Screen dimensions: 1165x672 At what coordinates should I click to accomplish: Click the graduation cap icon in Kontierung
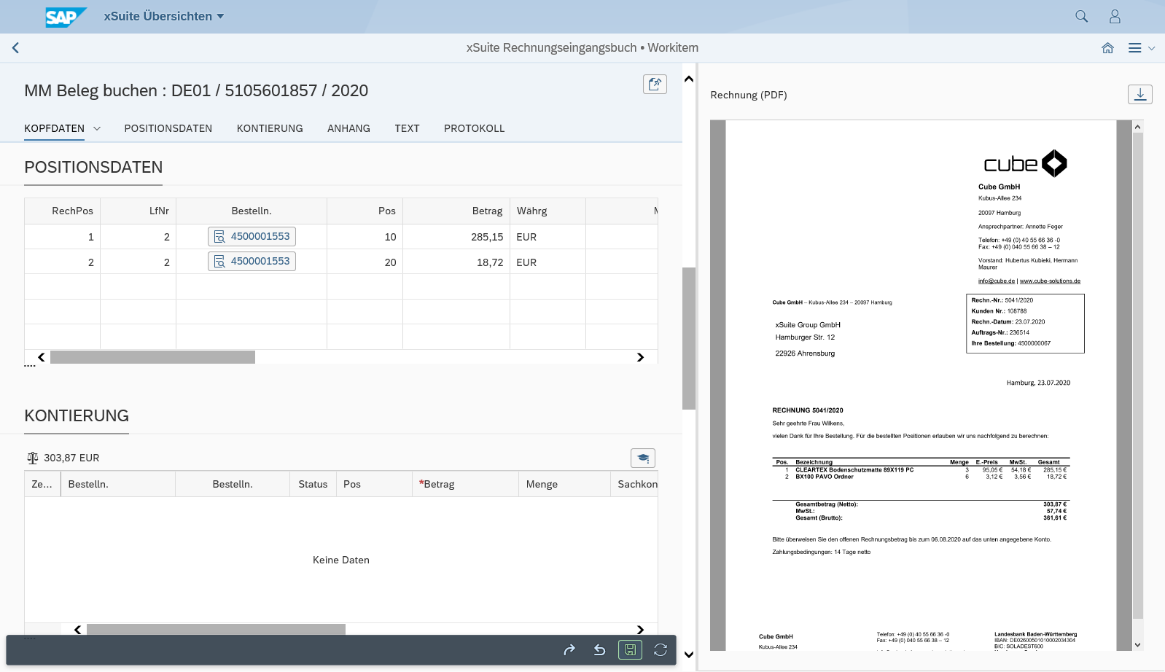pos(643,458)
